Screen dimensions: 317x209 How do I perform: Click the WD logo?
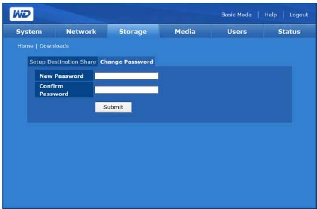[x=22, y=14]
